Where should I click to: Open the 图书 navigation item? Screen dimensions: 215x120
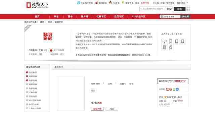pyautogui.click(x=70, y=16)
